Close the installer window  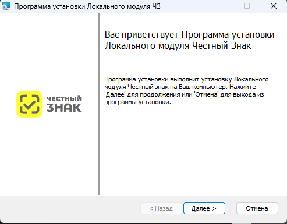click(x=274, y=6)
